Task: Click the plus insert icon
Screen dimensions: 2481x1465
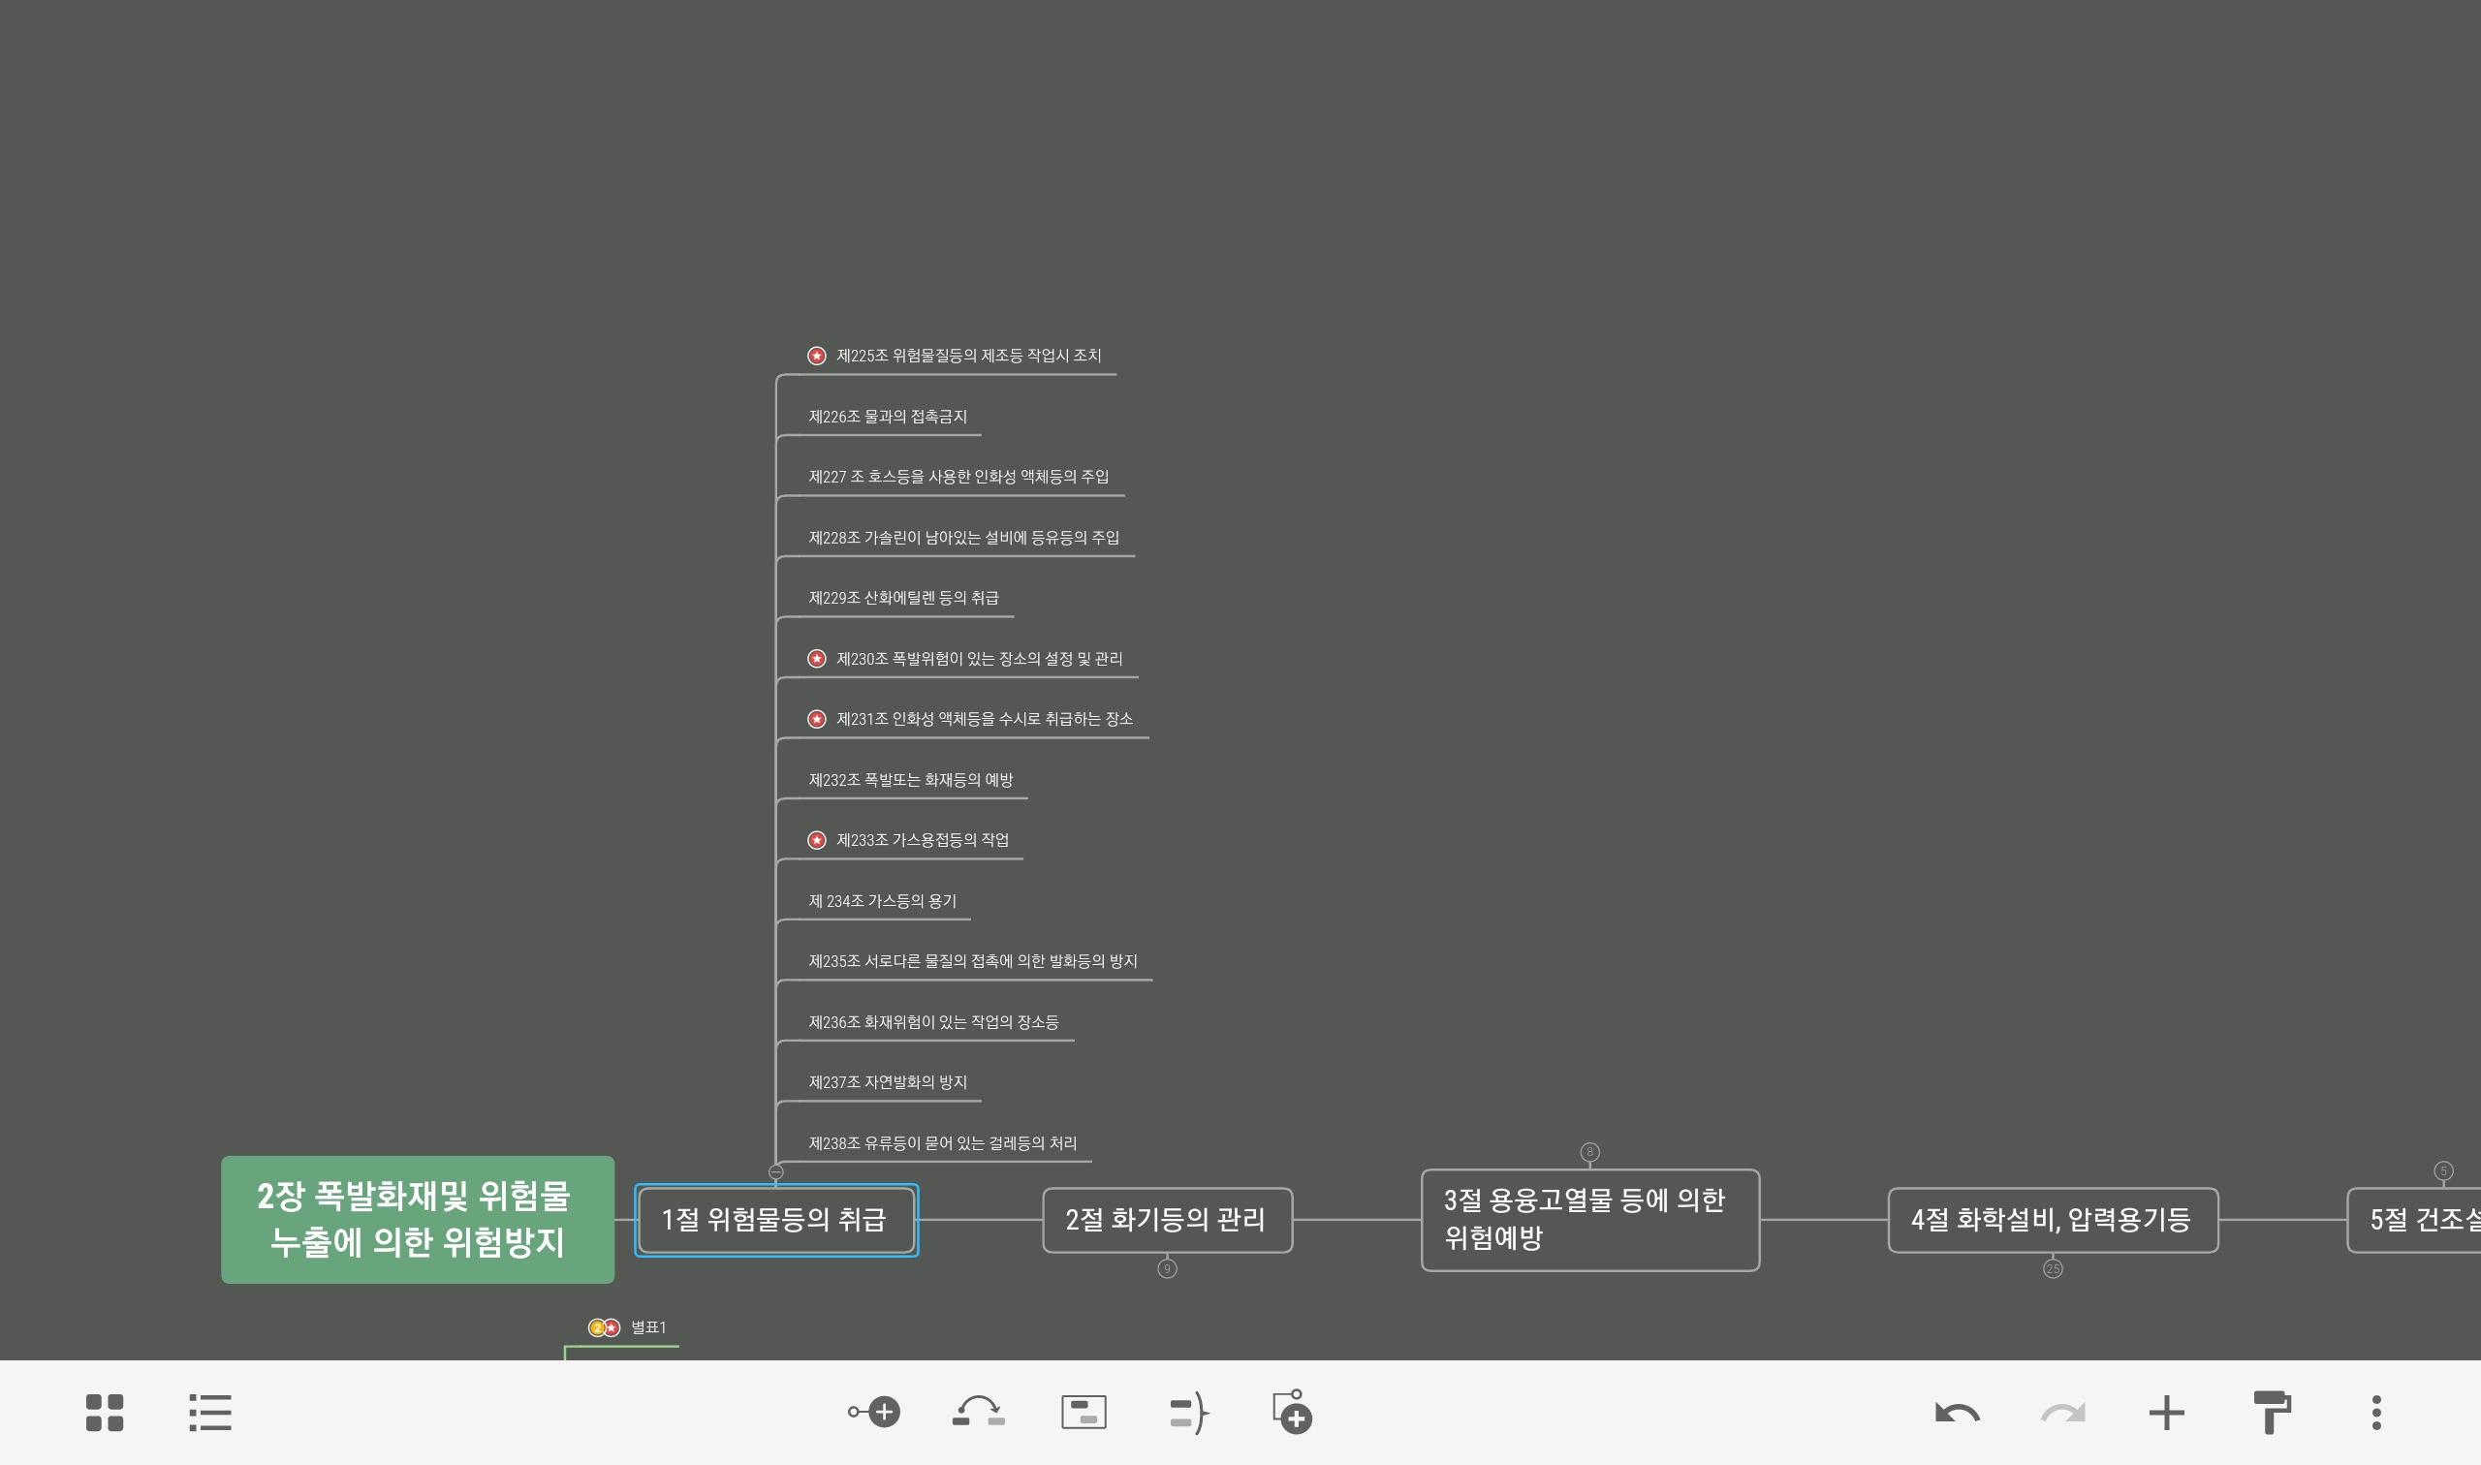Action: pyautogui.click(x=2167, y=1413)
